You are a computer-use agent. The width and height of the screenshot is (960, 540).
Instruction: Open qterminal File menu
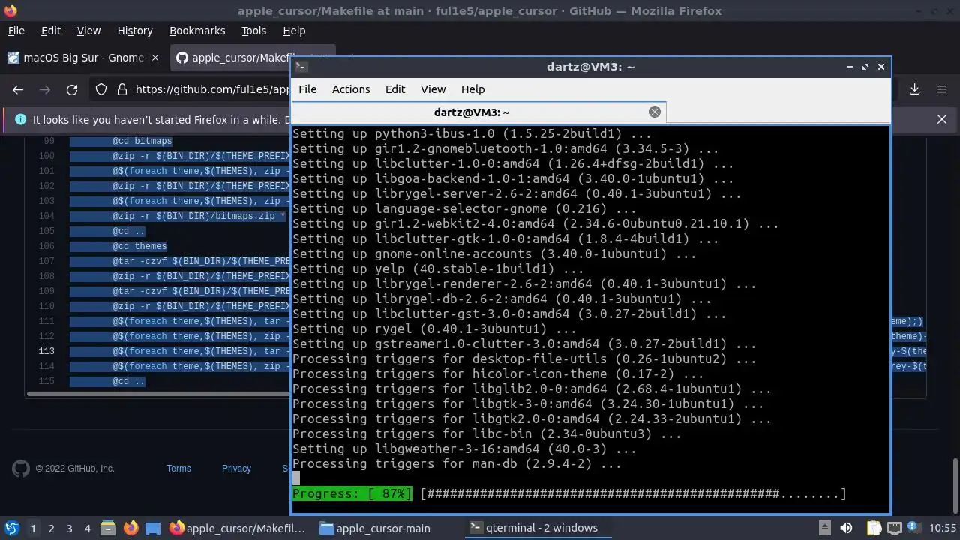307,88
